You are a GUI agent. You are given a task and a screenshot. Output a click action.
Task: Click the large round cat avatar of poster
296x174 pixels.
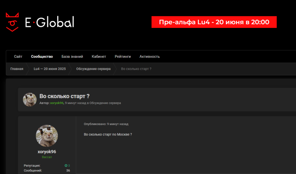point(47,136)
